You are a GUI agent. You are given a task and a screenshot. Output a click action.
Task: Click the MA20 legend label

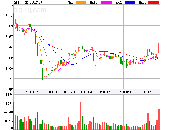pyautogui.click(x=119, y=2)
